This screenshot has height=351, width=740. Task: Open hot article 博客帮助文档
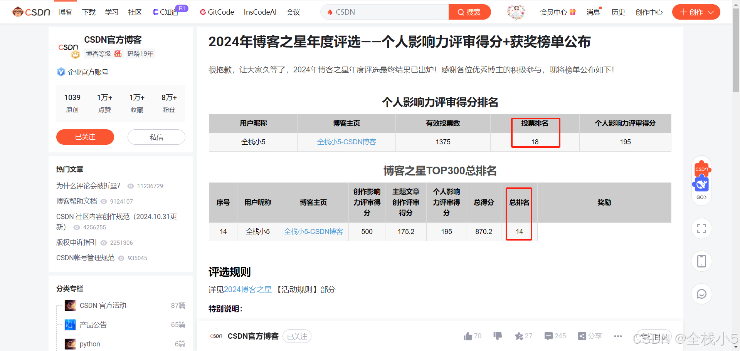77,201
